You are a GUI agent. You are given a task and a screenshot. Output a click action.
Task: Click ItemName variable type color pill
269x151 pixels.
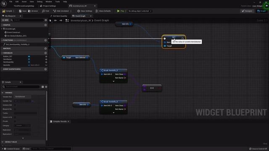click(x=29, y=59)
